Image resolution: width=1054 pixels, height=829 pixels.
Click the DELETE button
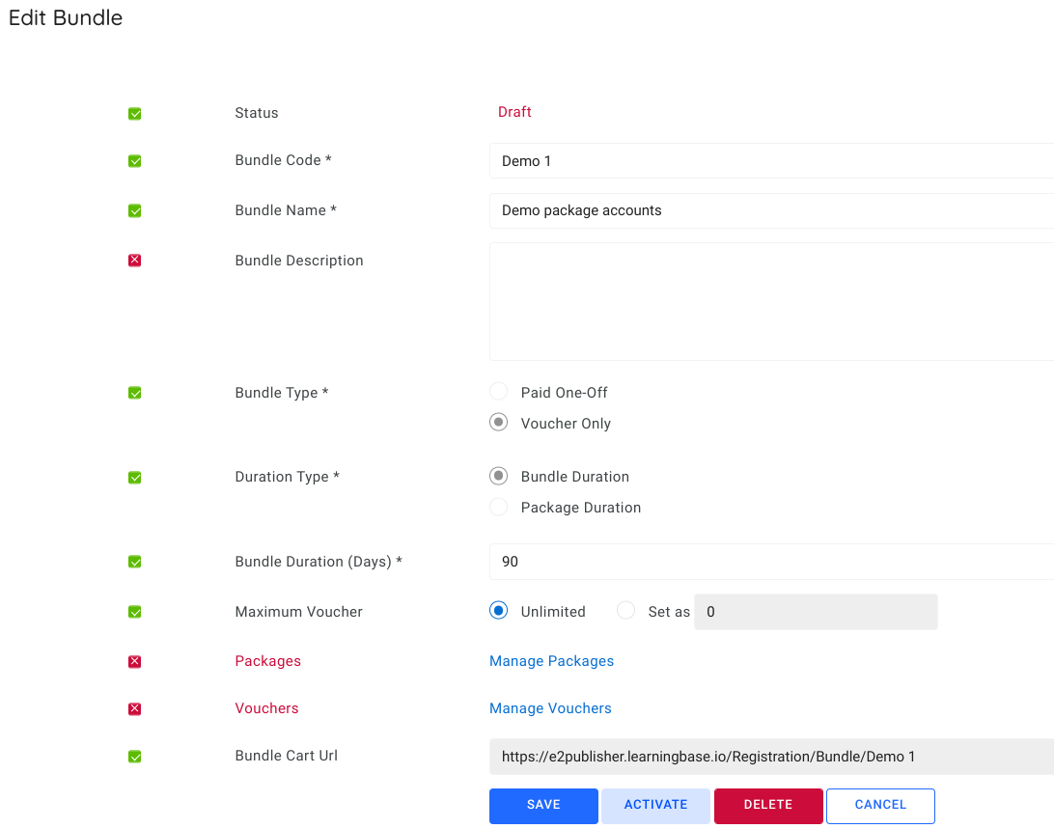(x=768, y=806)
